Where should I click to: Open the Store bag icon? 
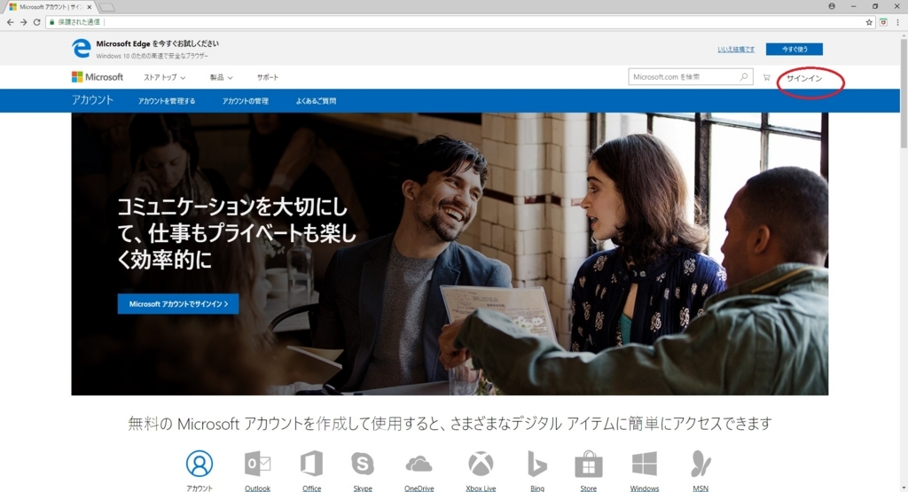point(589,464)
